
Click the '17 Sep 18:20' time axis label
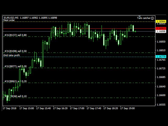tap(111, 108)
